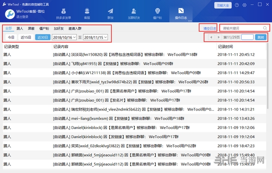The image size is (272, 173).
Task: Select log row for 喜欢下雨天 user
Action: click(x=134, y=82)
